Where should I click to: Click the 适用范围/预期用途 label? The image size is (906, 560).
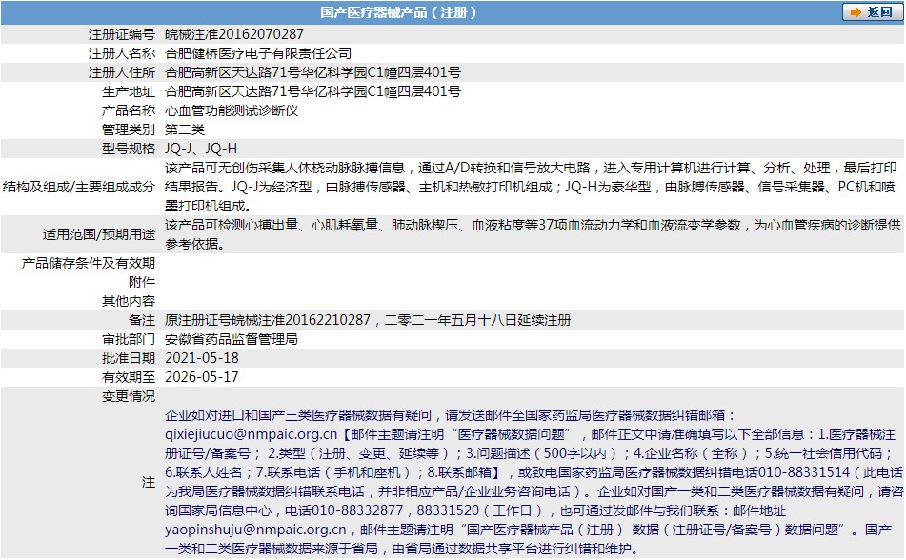(x=99, y=234)
